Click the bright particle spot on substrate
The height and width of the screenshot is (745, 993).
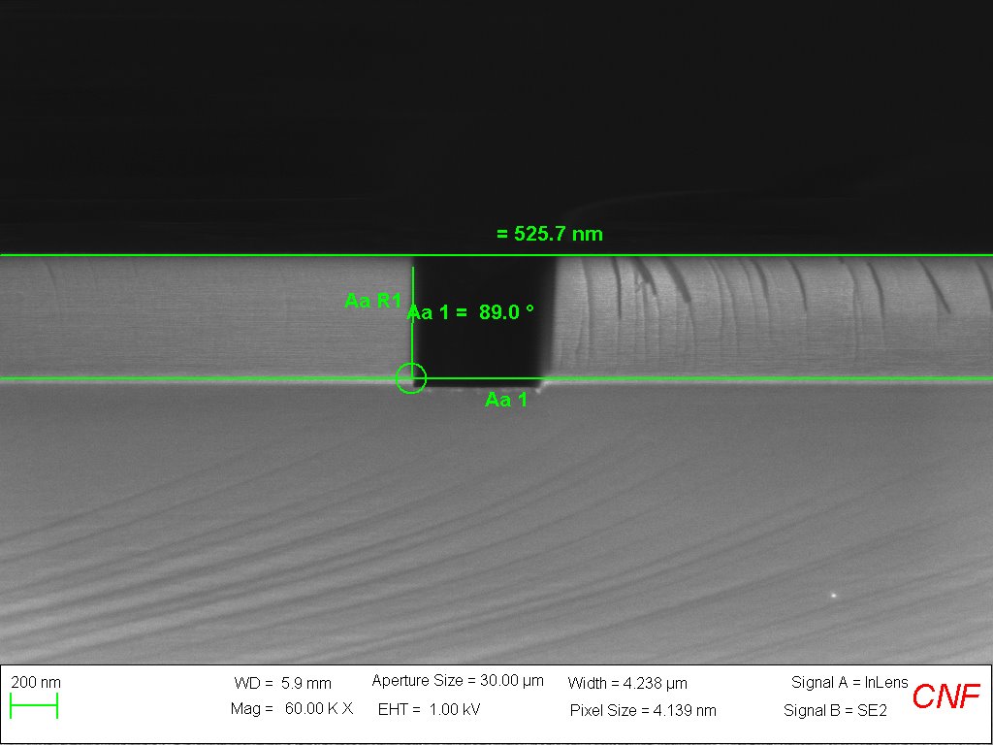coord(834,595)
